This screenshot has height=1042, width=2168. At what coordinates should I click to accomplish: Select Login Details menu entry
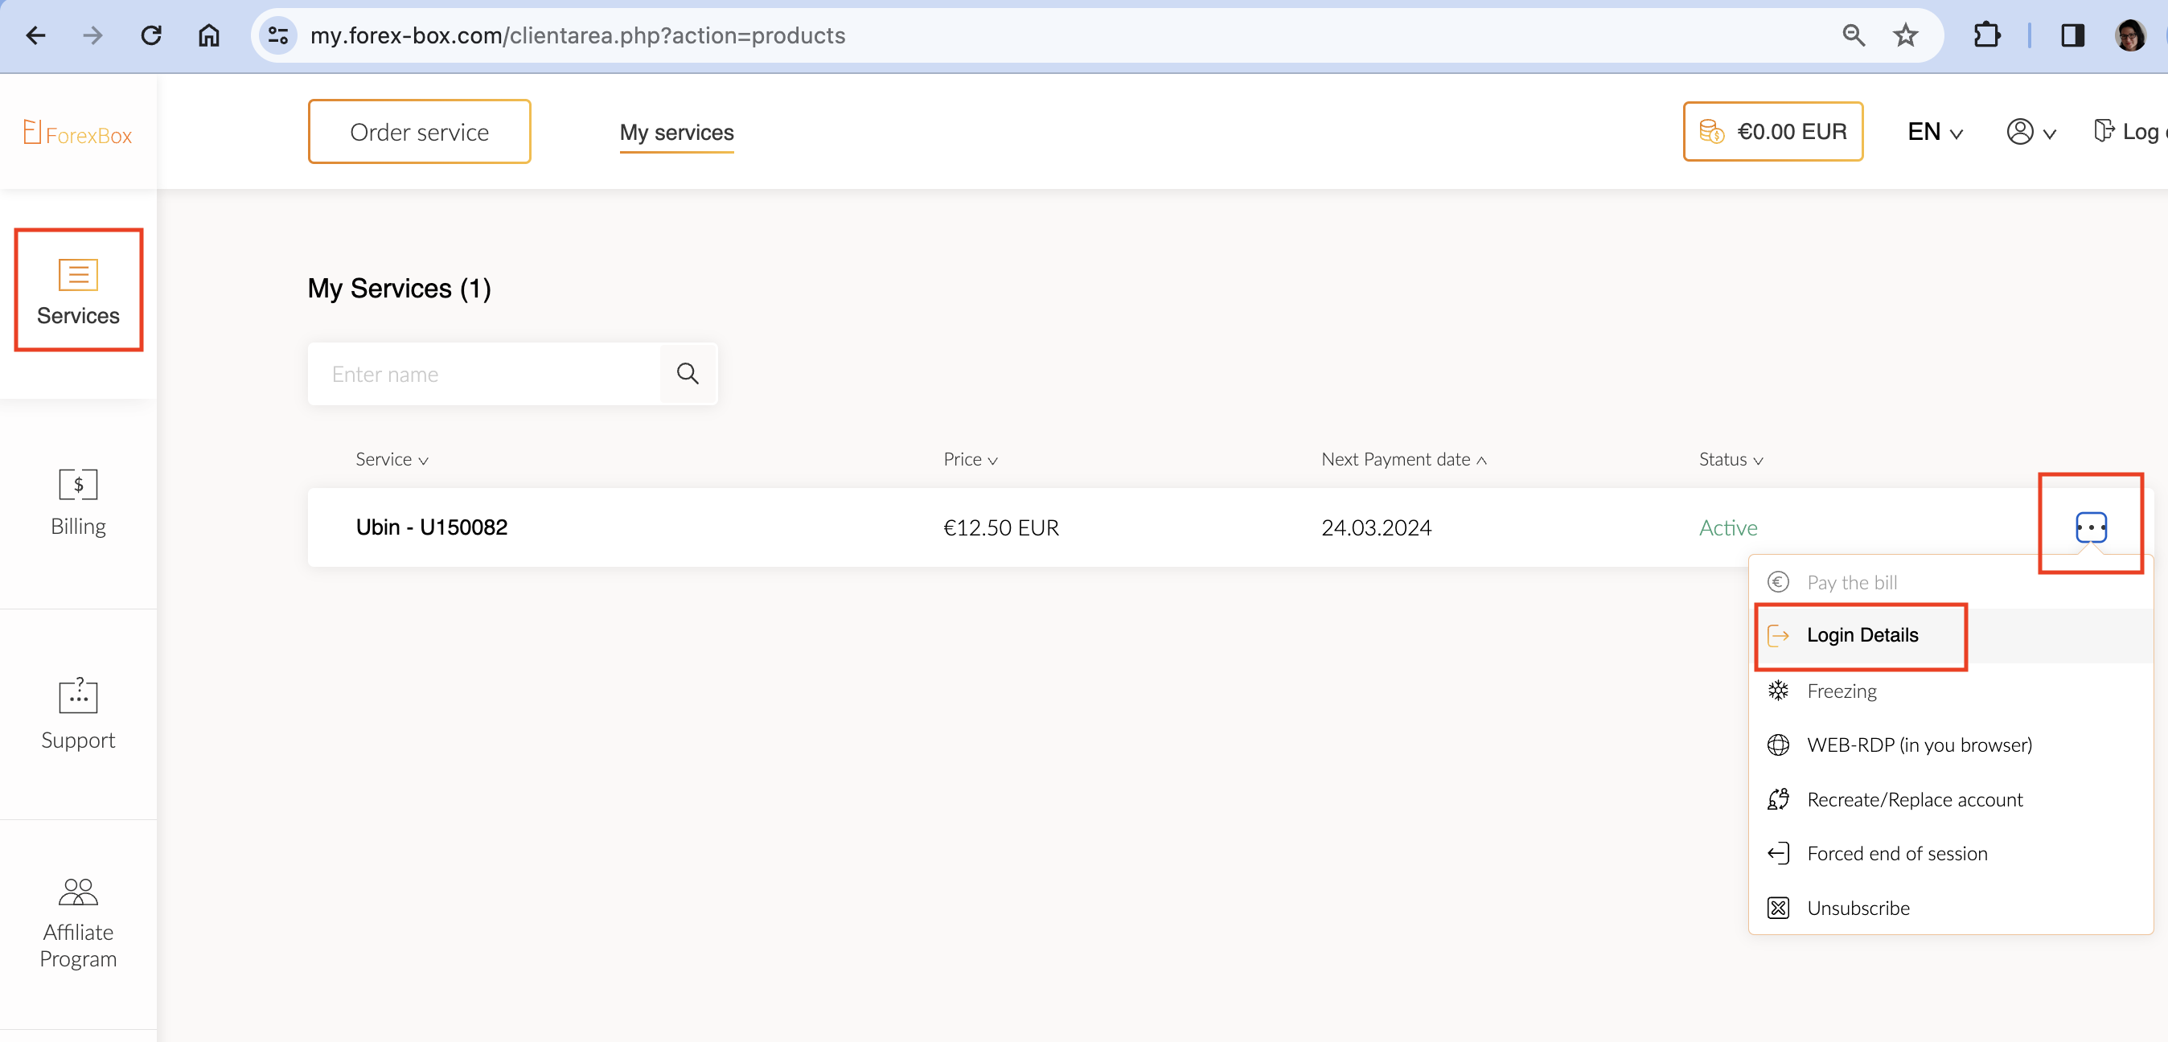pyautogui.click(x=1862, y=635)
